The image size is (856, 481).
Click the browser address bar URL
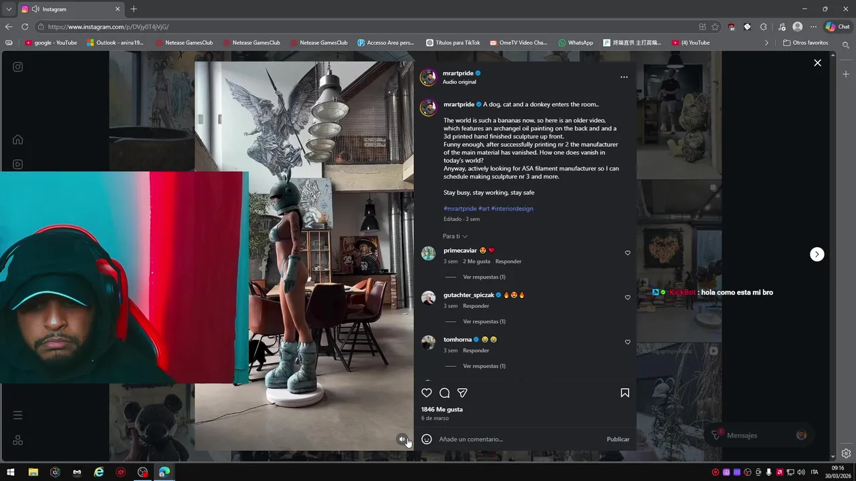tap(108, 27)
